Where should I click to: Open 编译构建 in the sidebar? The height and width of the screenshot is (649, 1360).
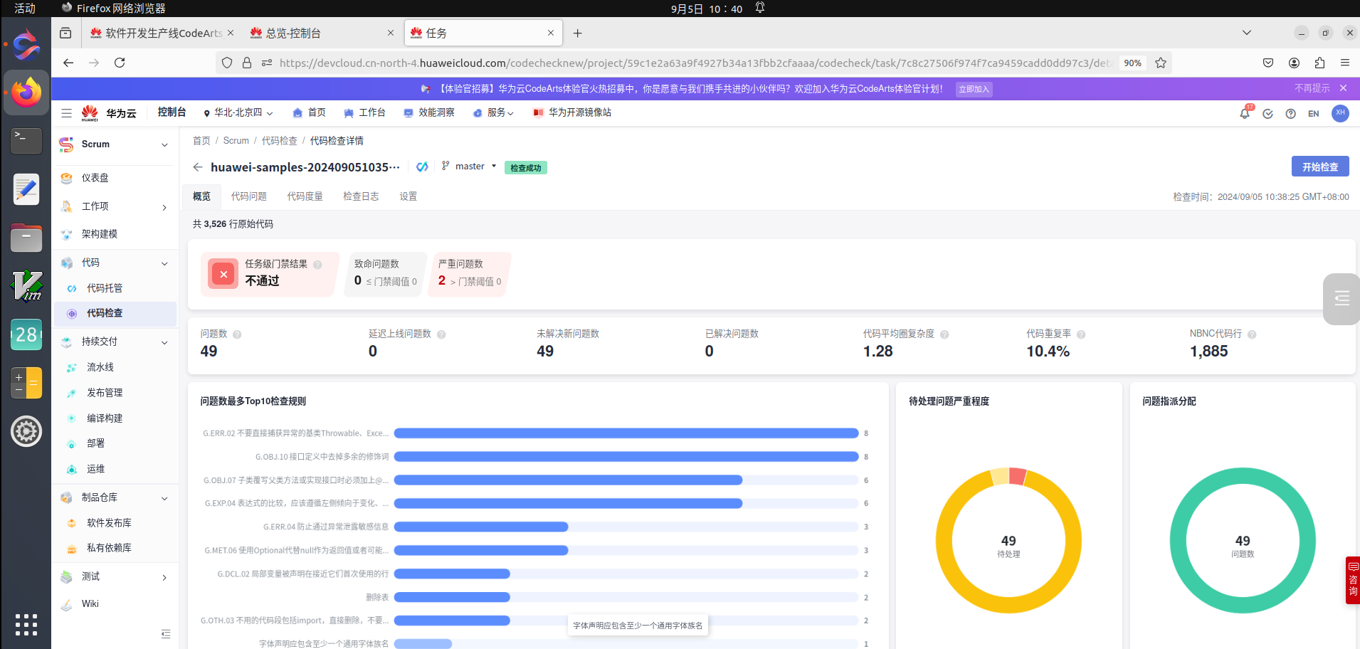coord(105,418)
